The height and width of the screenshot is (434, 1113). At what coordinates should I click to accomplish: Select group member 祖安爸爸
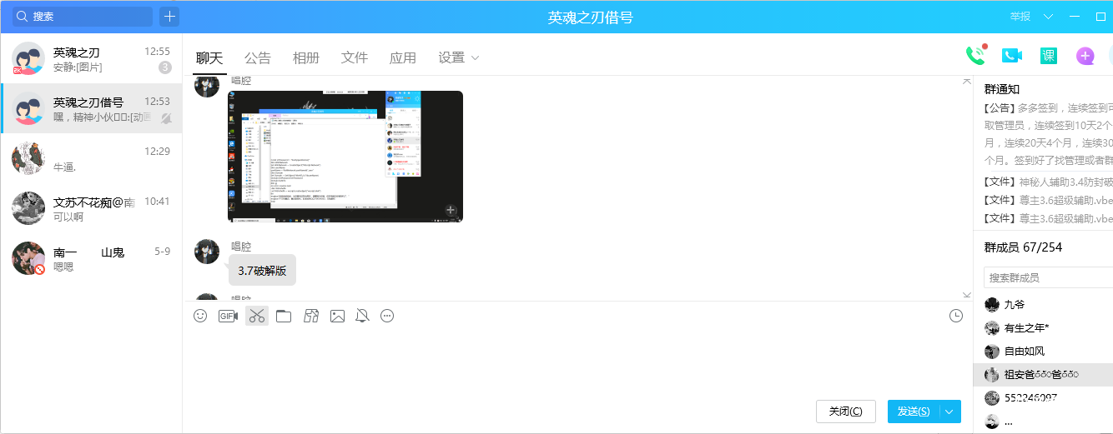(1043, 375)
